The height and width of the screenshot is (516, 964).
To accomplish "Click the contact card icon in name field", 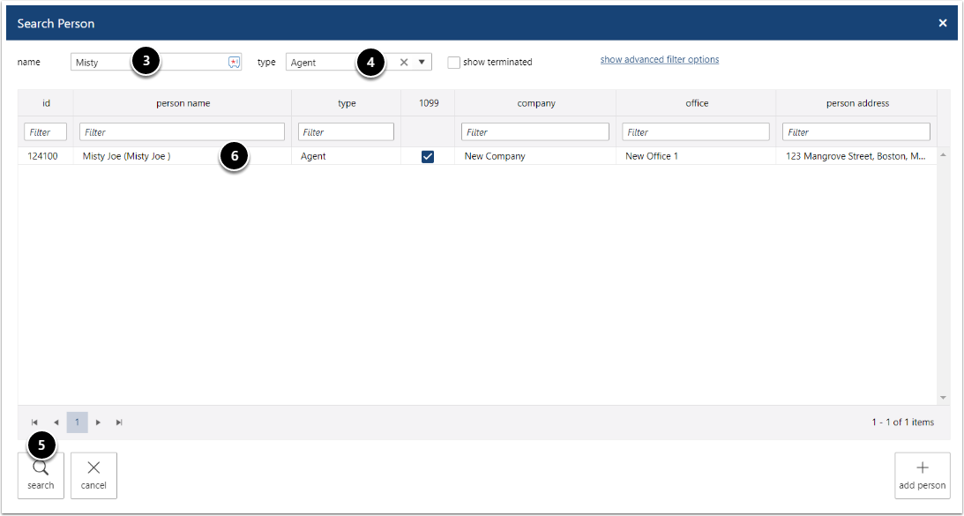I will pos(234,62).
